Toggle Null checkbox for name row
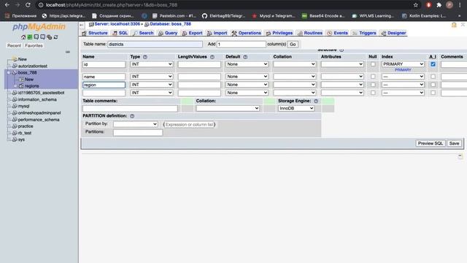This screenshot has width=467, height=263. 373,77
